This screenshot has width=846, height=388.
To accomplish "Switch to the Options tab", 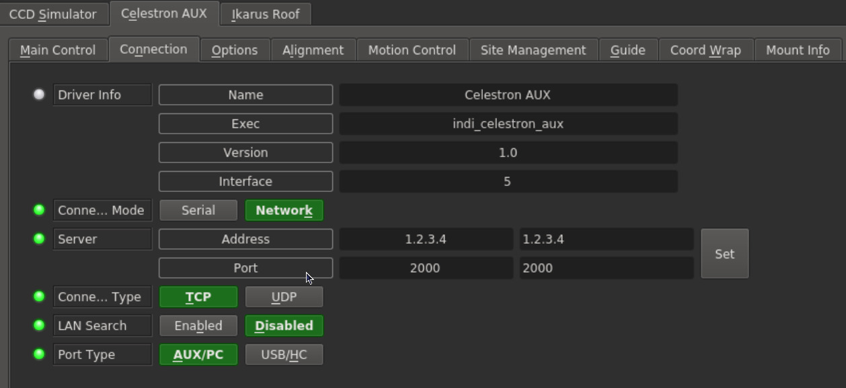I will (235, 50).
